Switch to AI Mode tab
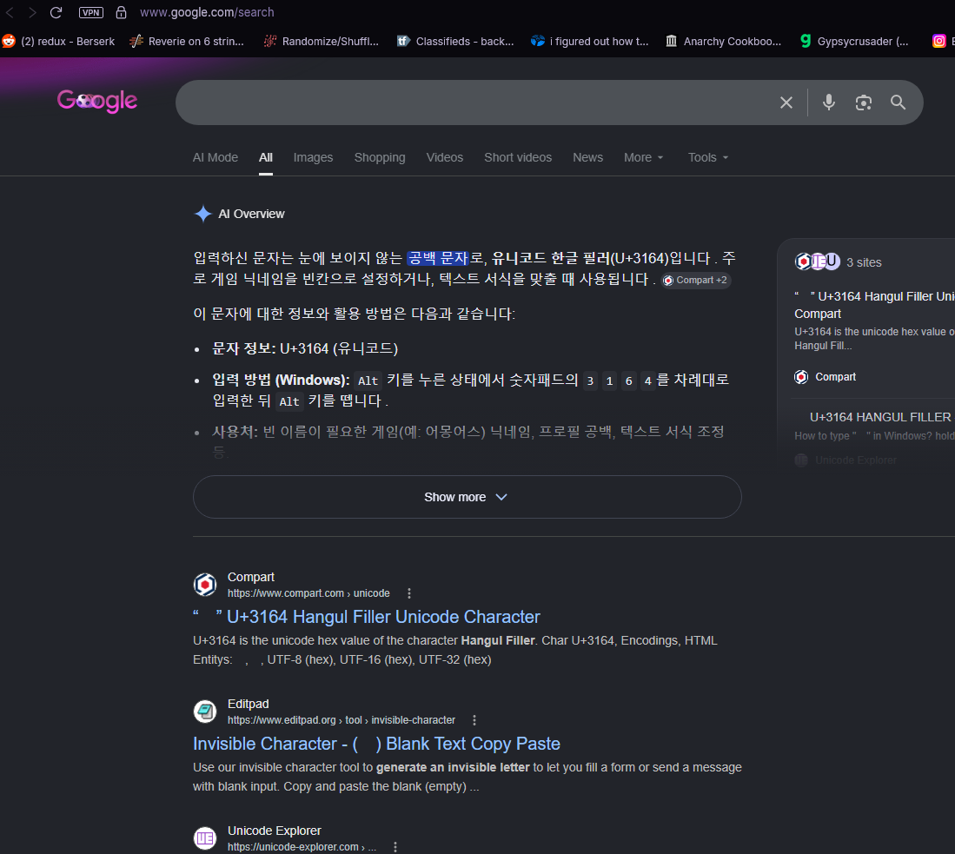 coord(215,157)
